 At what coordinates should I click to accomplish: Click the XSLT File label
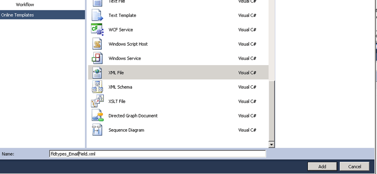pos(117,101)
